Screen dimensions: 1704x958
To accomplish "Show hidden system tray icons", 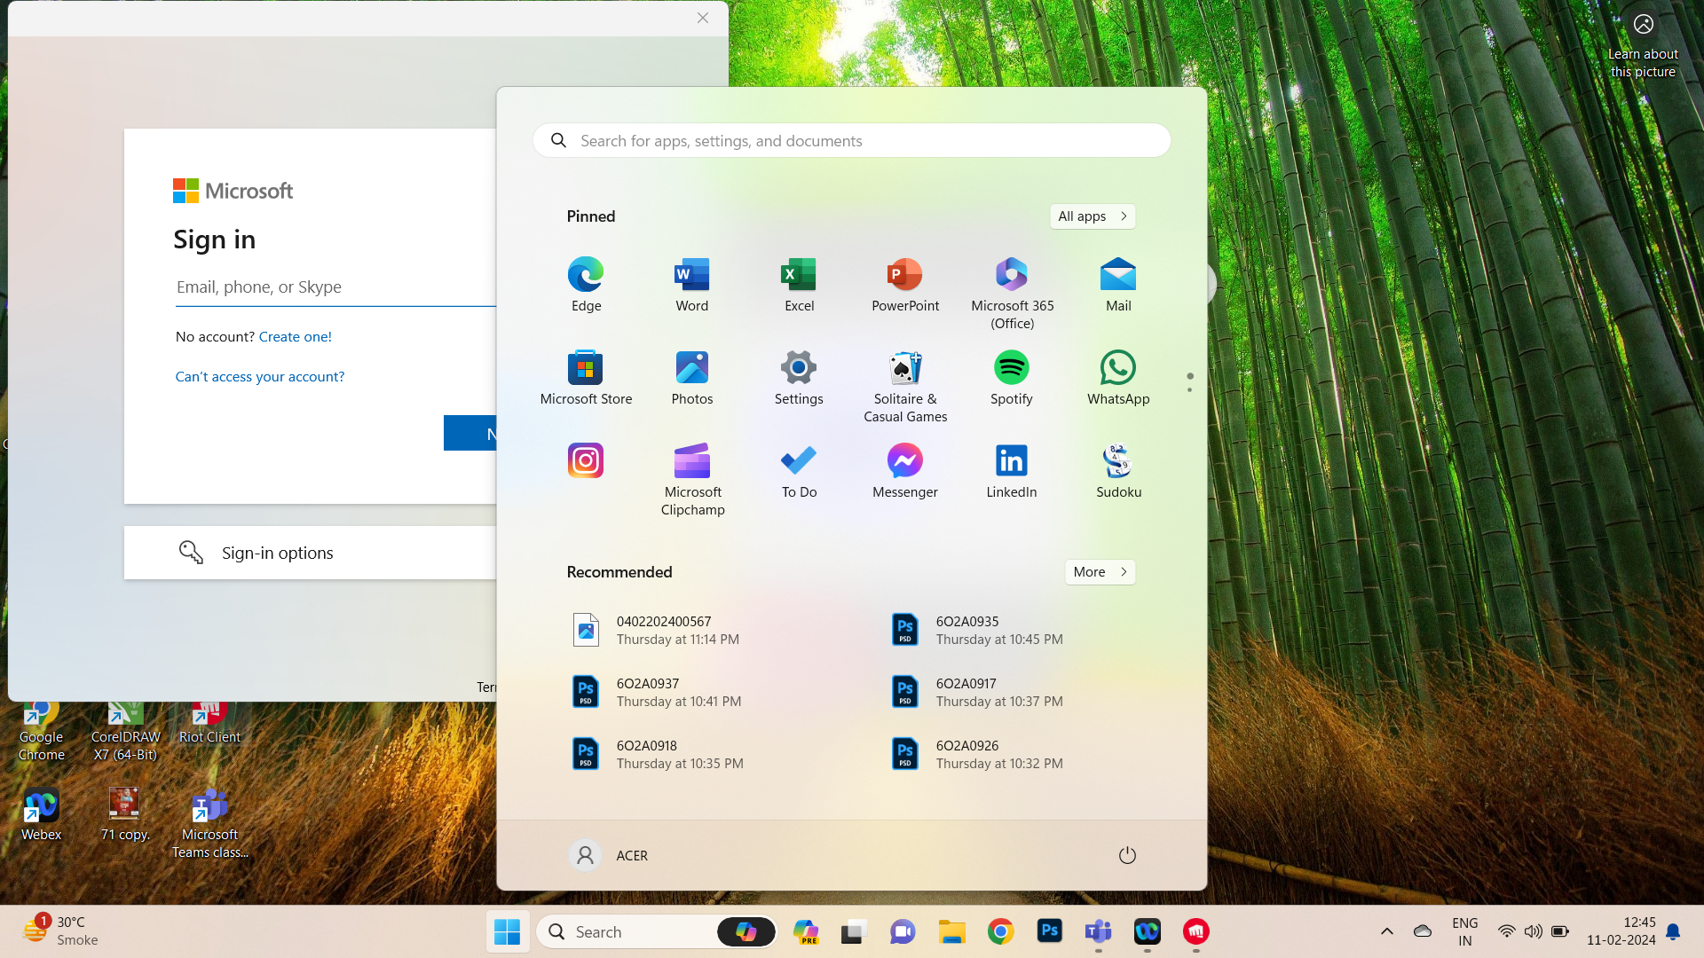I will coord(1387,931).
